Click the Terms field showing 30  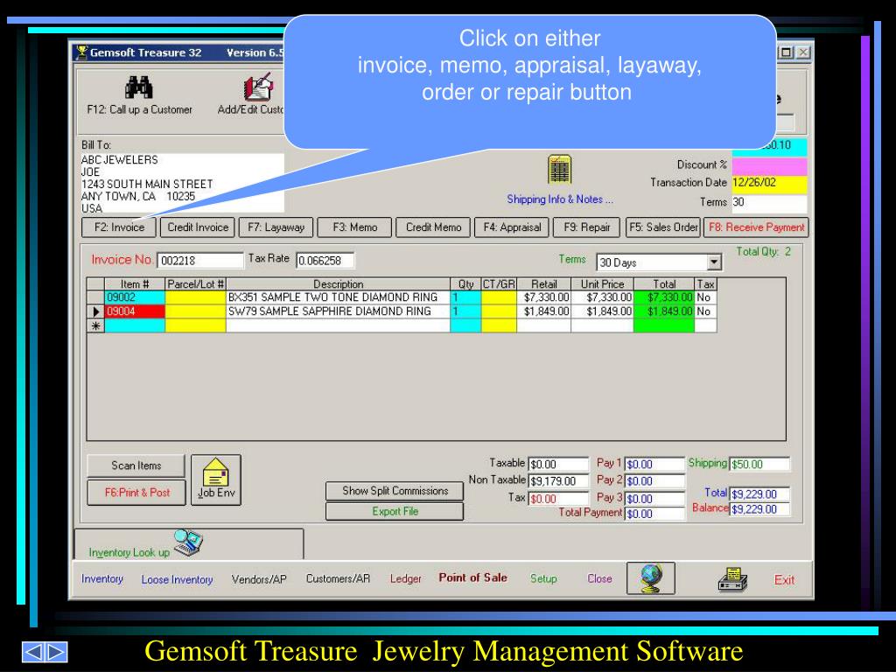pyautogui.click(x=769, y=202)
